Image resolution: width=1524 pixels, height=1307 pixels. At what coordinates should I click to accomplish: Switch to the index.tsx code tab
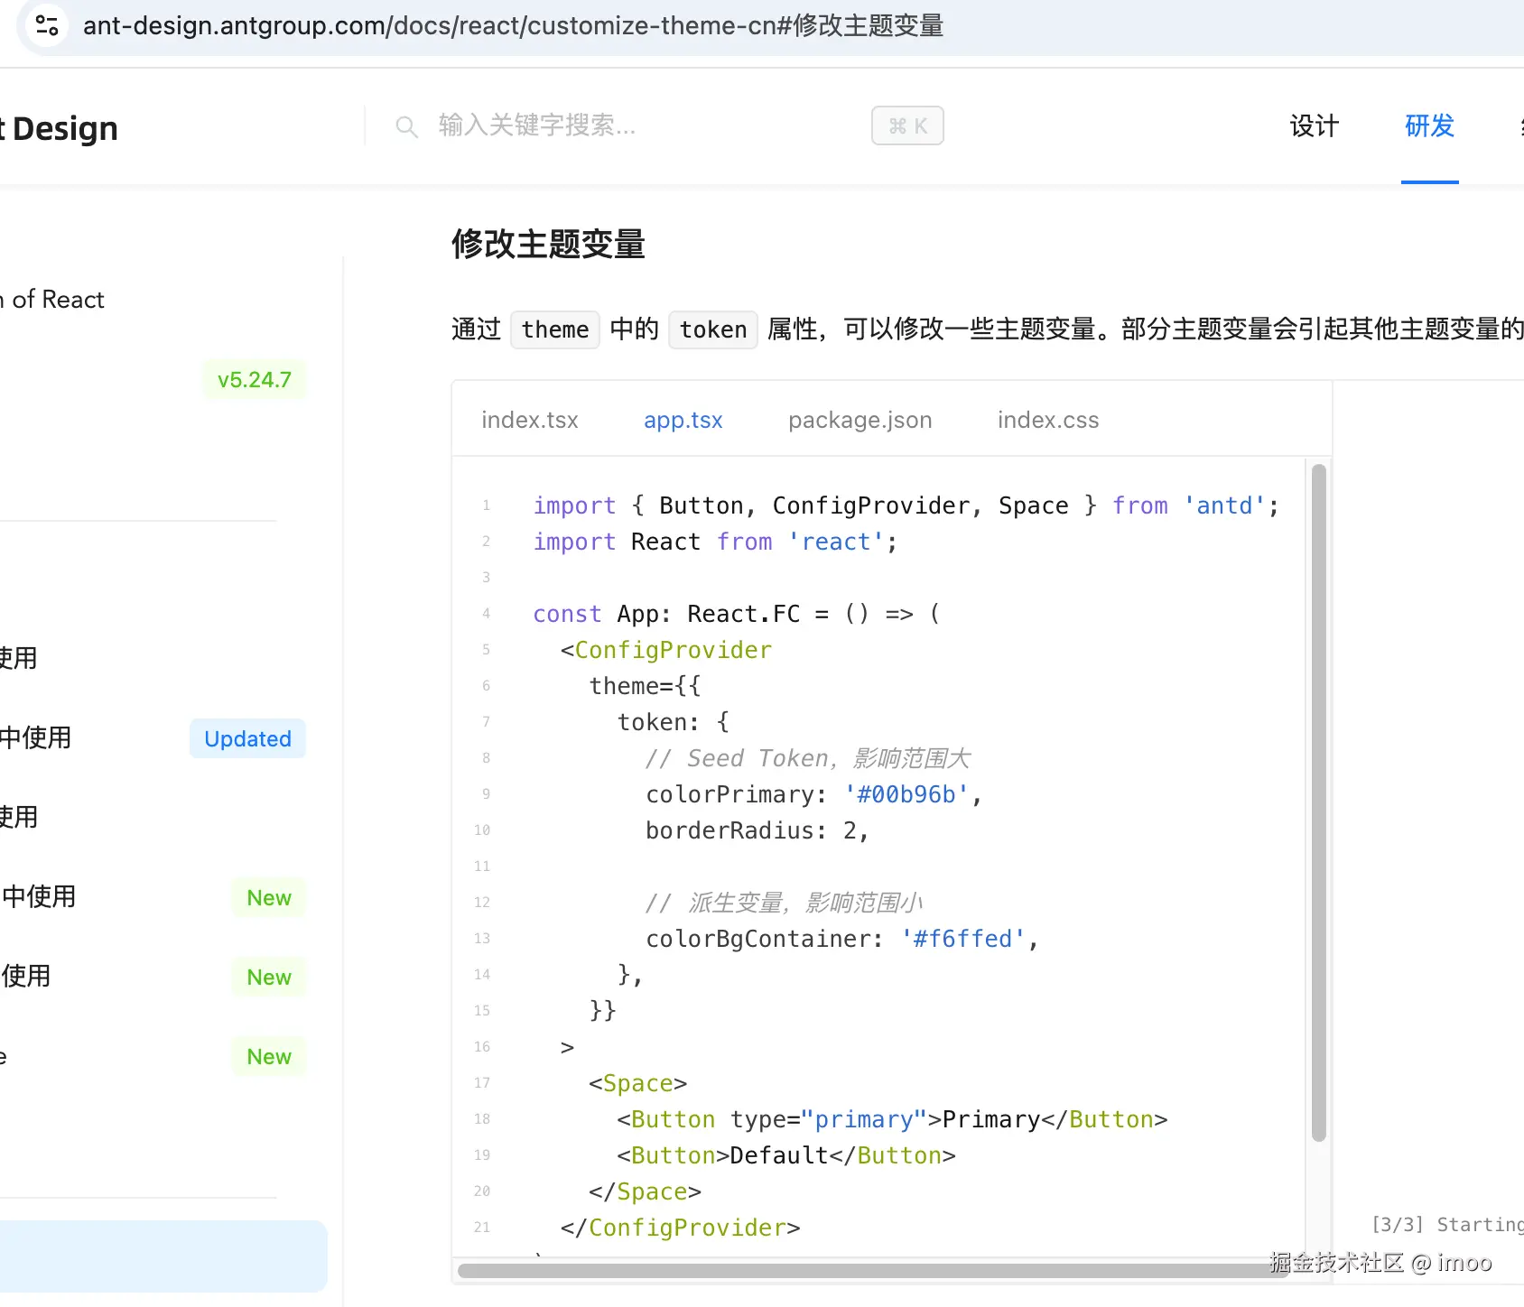[x=530, y=420]
